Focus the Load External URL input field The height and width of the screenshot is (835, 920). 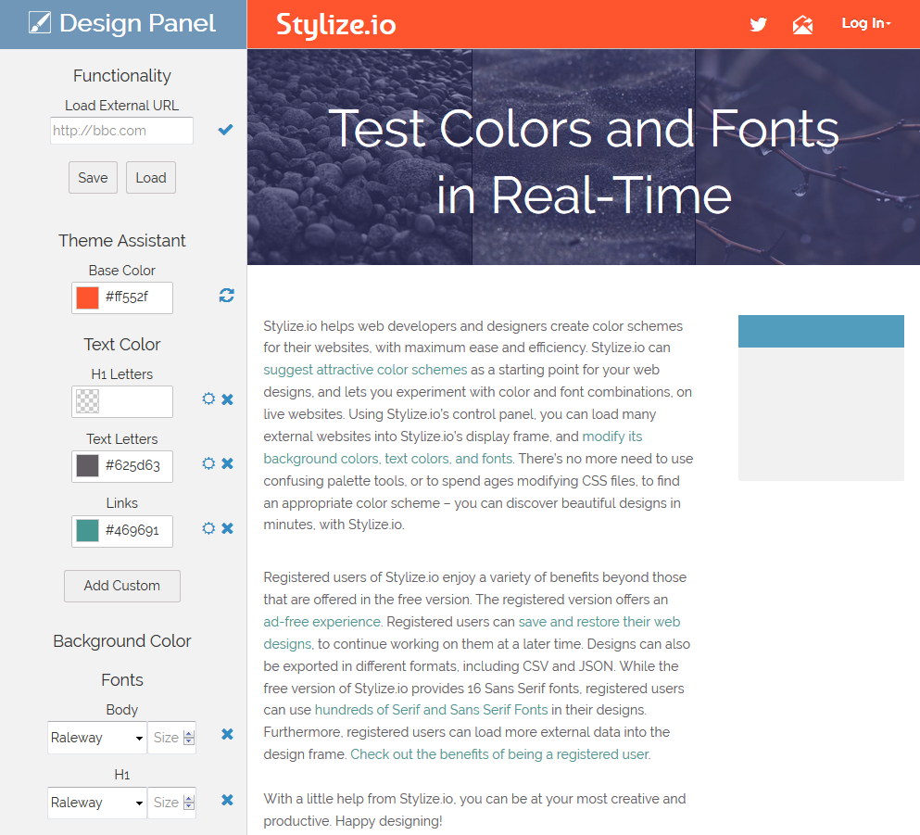tap(121, 131)
